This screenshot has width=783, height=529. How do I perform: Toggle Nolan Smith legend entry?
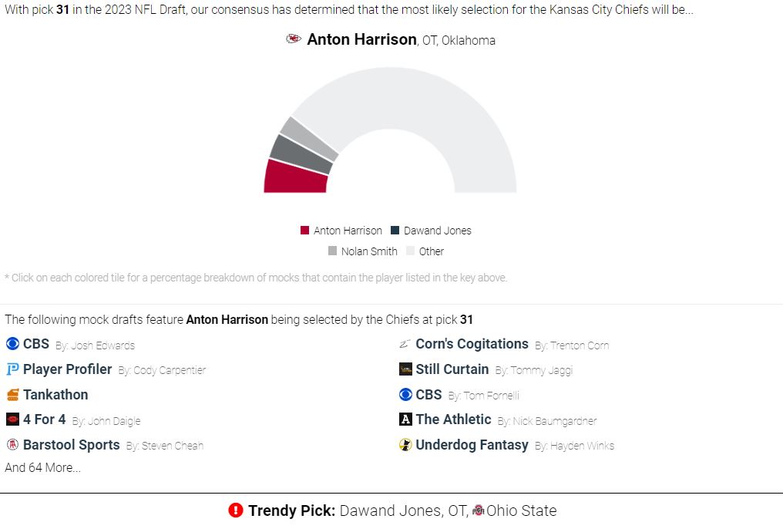pos(363,251)
